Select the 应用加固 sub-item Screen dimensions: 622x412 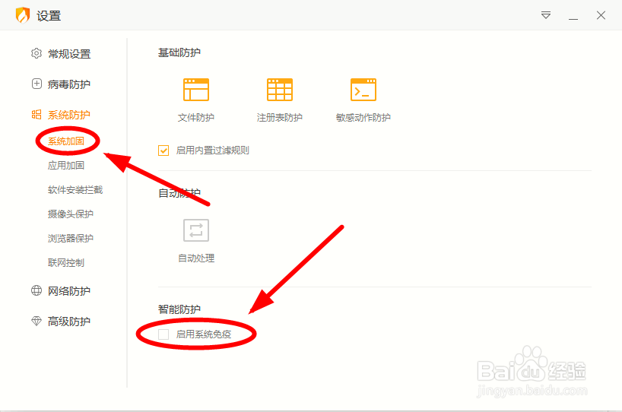(x=66, y=166)
